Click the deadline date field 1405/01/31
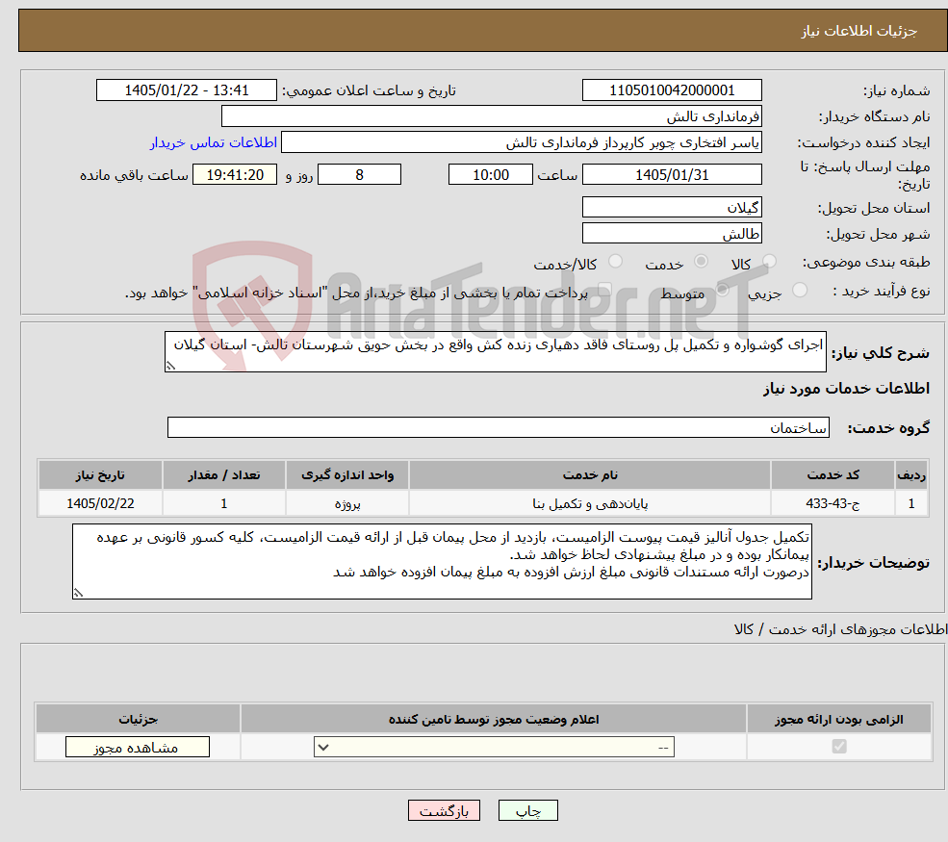 [x=672, y=175]
